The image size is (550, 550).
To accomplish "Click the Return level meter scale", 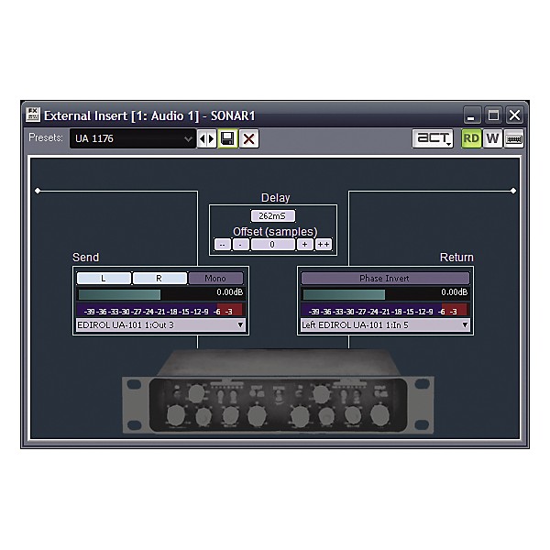I will 385,311.
